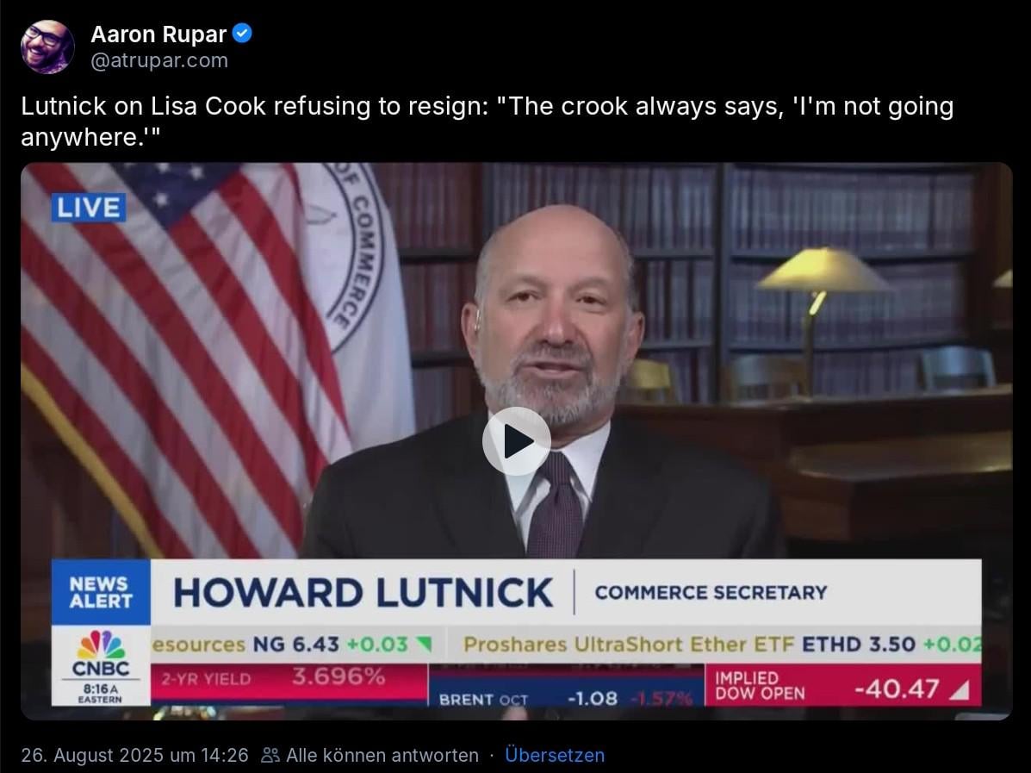Image resolution: width=1031 pixels, height=773 pixels.
Task: Click the green triangle after NG +0.03
Action: [424, 644]
